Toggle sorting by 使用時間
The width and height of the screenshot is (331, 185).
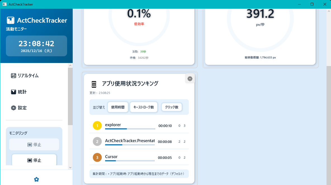(x=118, y=107)
